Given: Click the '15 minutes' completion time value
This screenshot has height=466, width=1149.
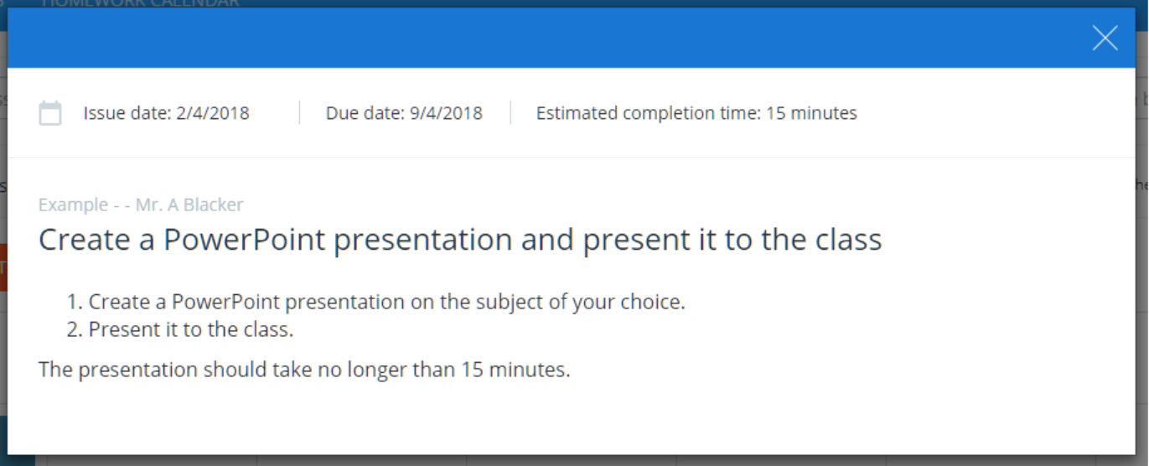Looking at the screenshot, I should [811, 113].
